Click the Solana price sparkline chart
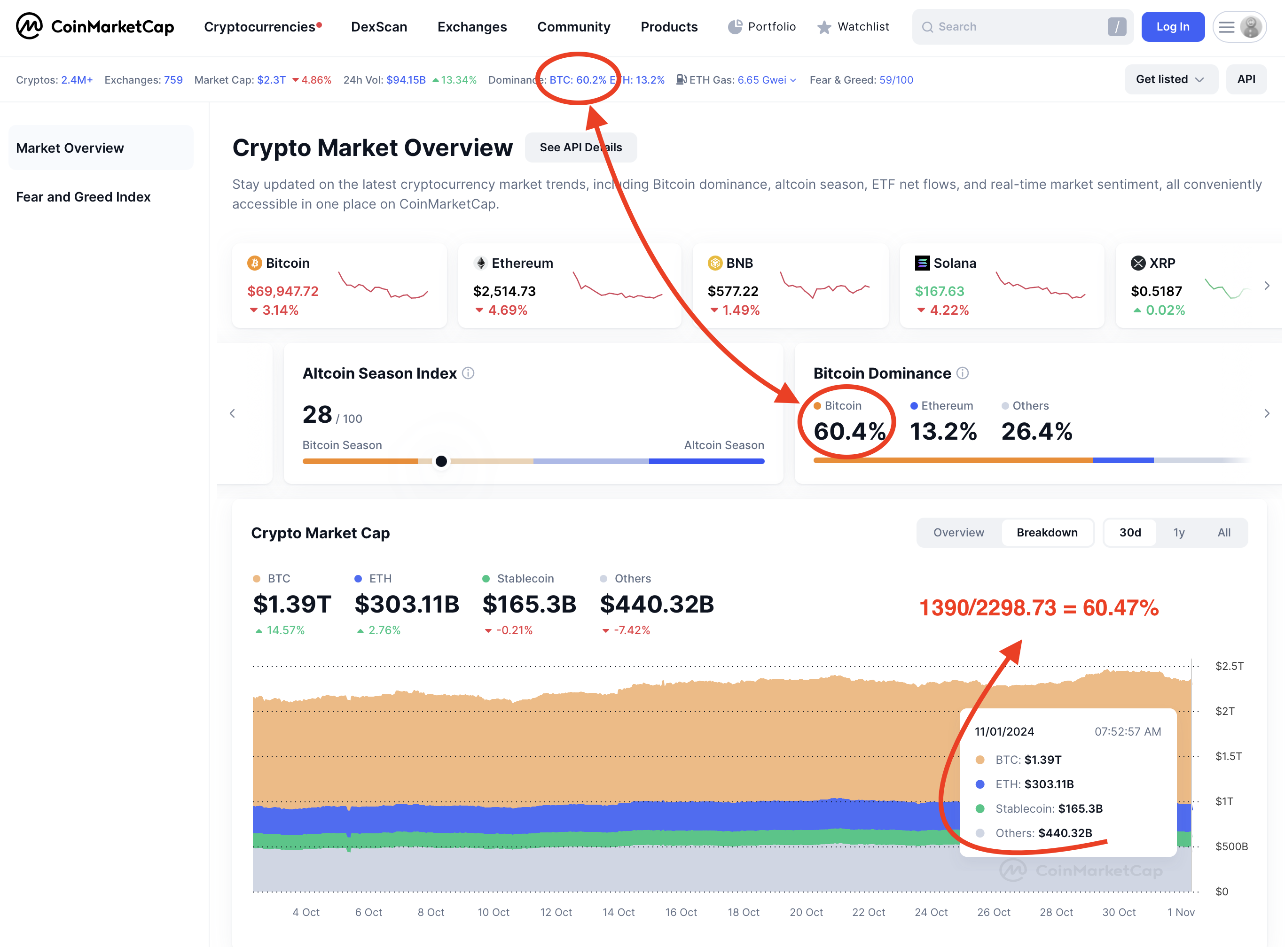 [x=1040, y=286]
